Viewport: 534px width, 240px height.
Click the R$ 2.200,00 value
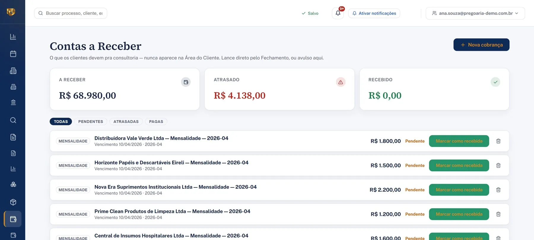[385, 190]
